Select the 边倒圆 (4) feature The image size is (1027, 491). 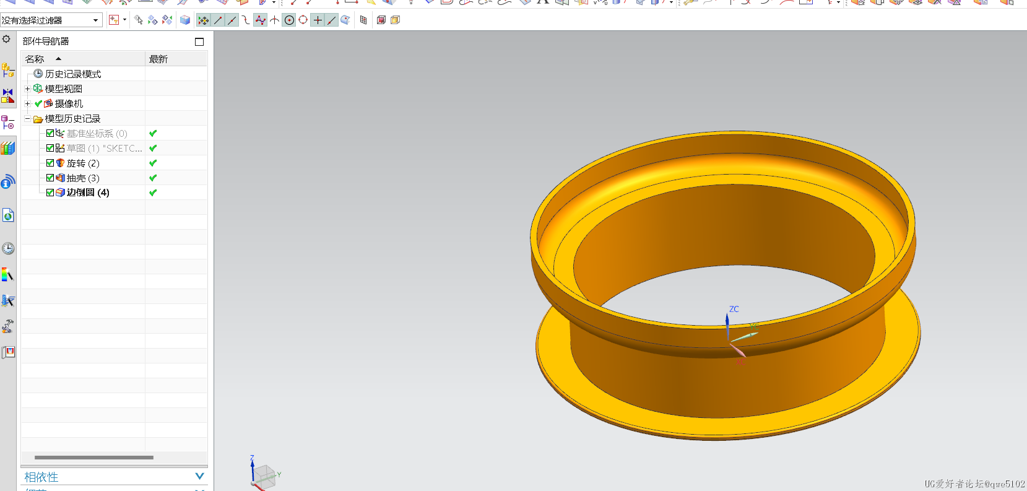(x=88, y=193)
